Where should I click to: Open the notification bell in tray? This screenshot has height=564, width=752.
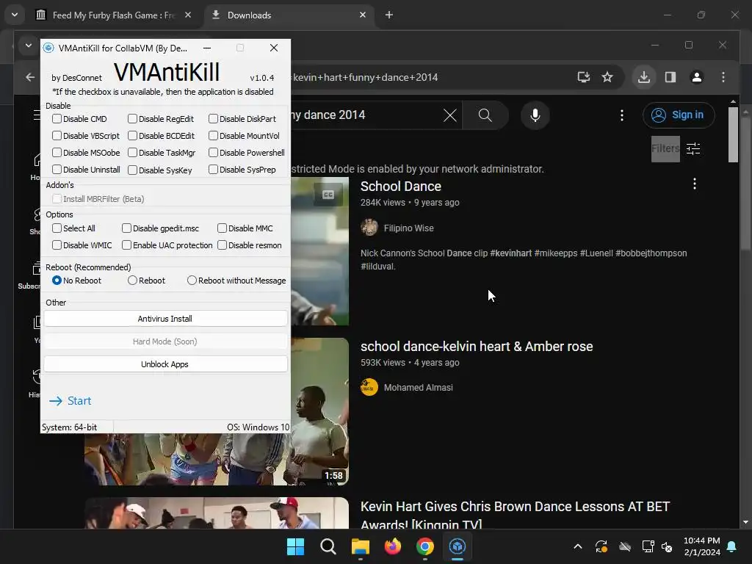tap(731, 546)
